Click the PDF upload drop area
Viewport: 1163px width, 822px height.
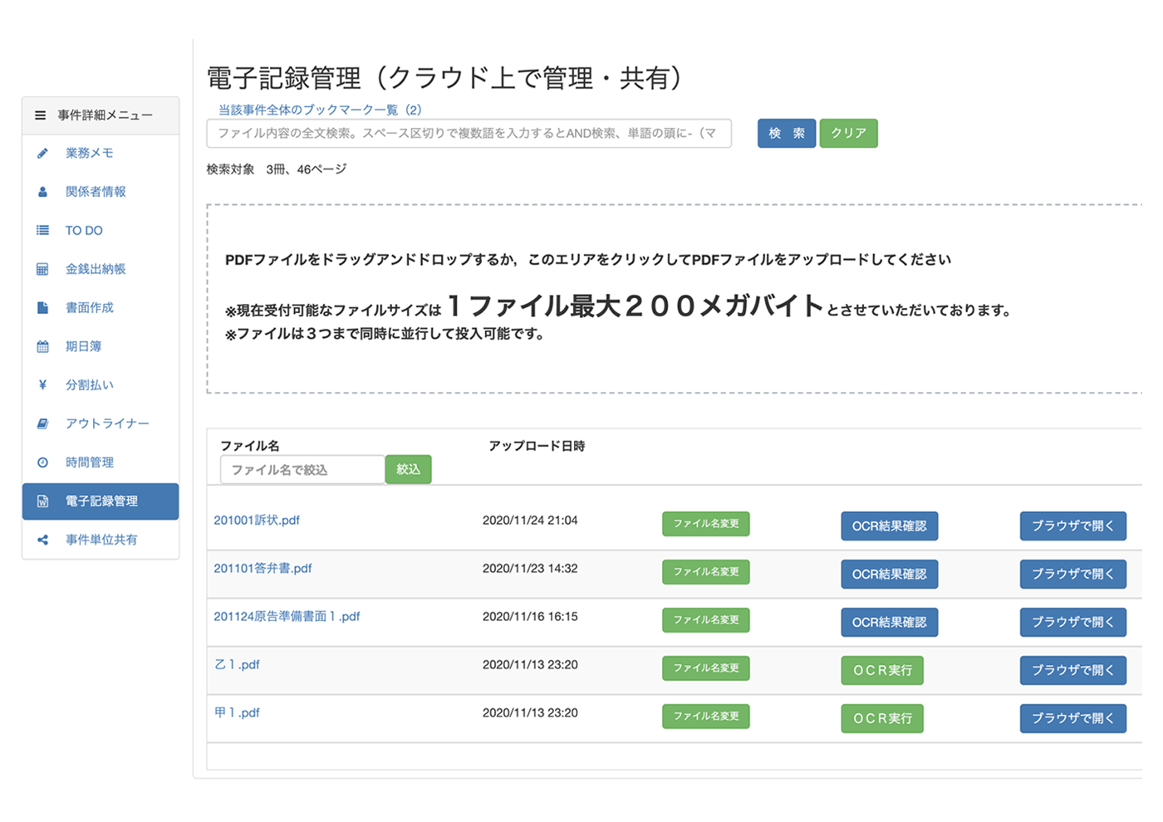point(673,299)
